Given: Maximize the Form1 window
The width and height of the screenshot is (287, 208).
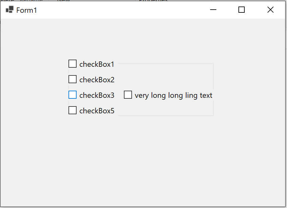Looking at the screenshot, I should click(242, 10).
